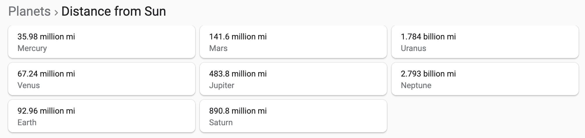585x138 pixels.
Task: Click the 141.6 million mi distance
Action: click(x=238, y=37)
